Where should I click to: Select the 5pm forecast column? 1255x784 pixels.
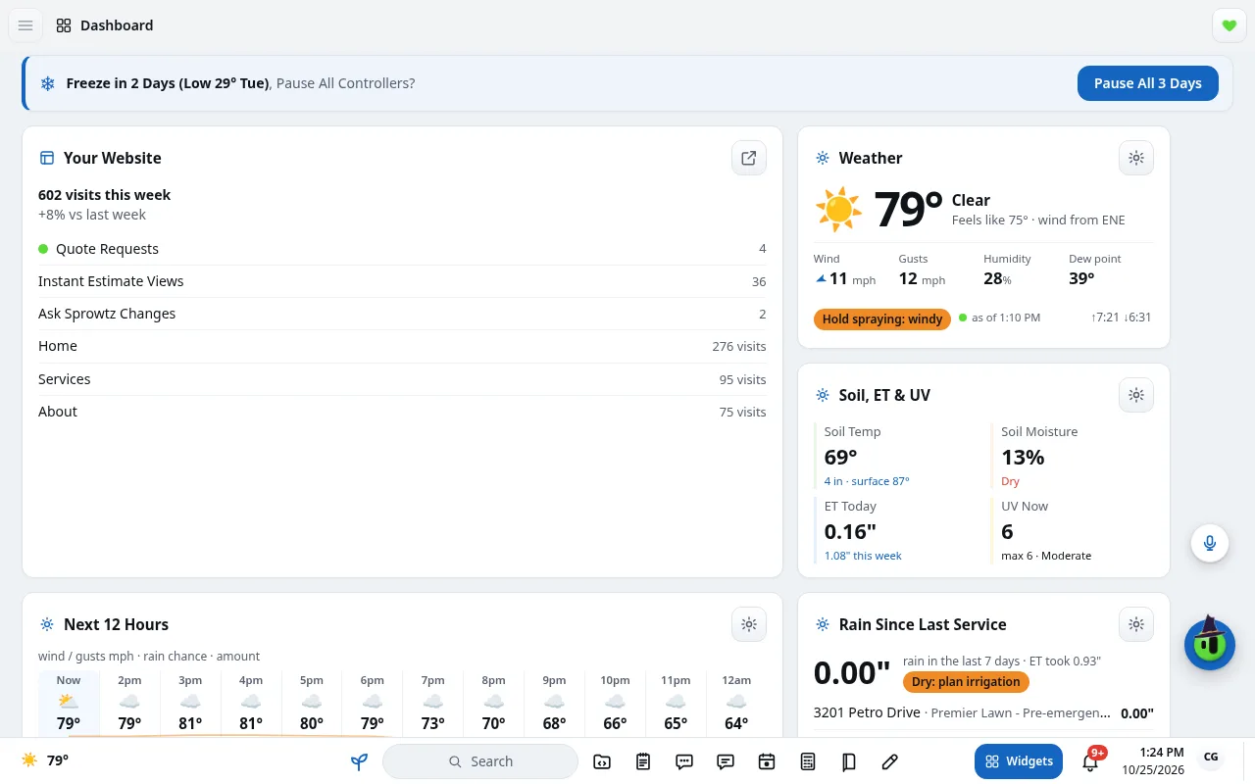pyautogui.click(x=312, y=704)
